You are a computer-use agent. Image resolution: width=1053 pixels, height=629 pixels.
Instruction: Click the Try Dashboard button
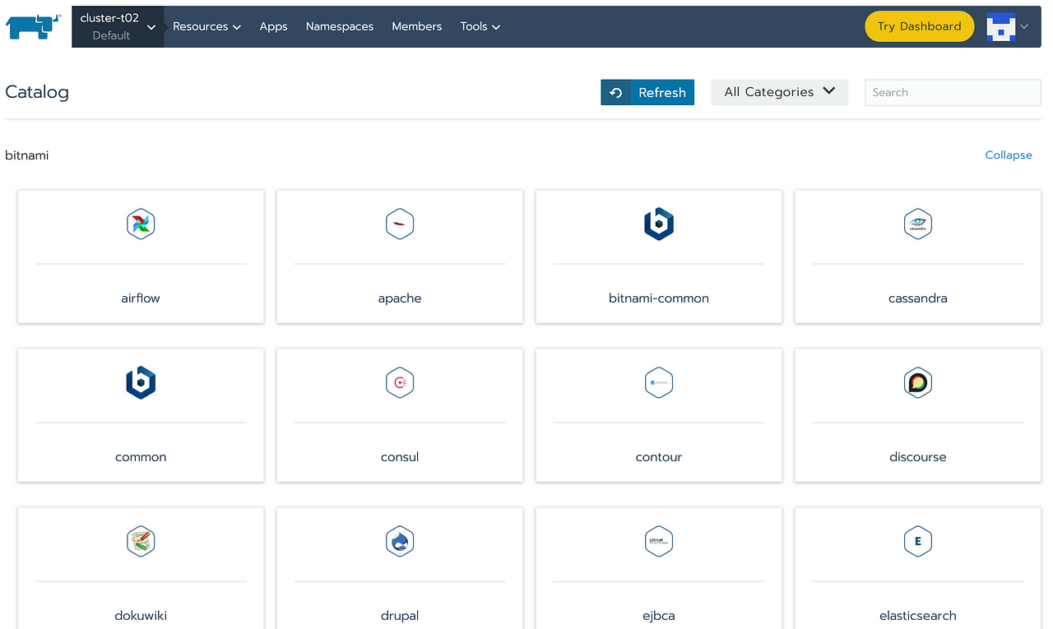pos(920,26)
